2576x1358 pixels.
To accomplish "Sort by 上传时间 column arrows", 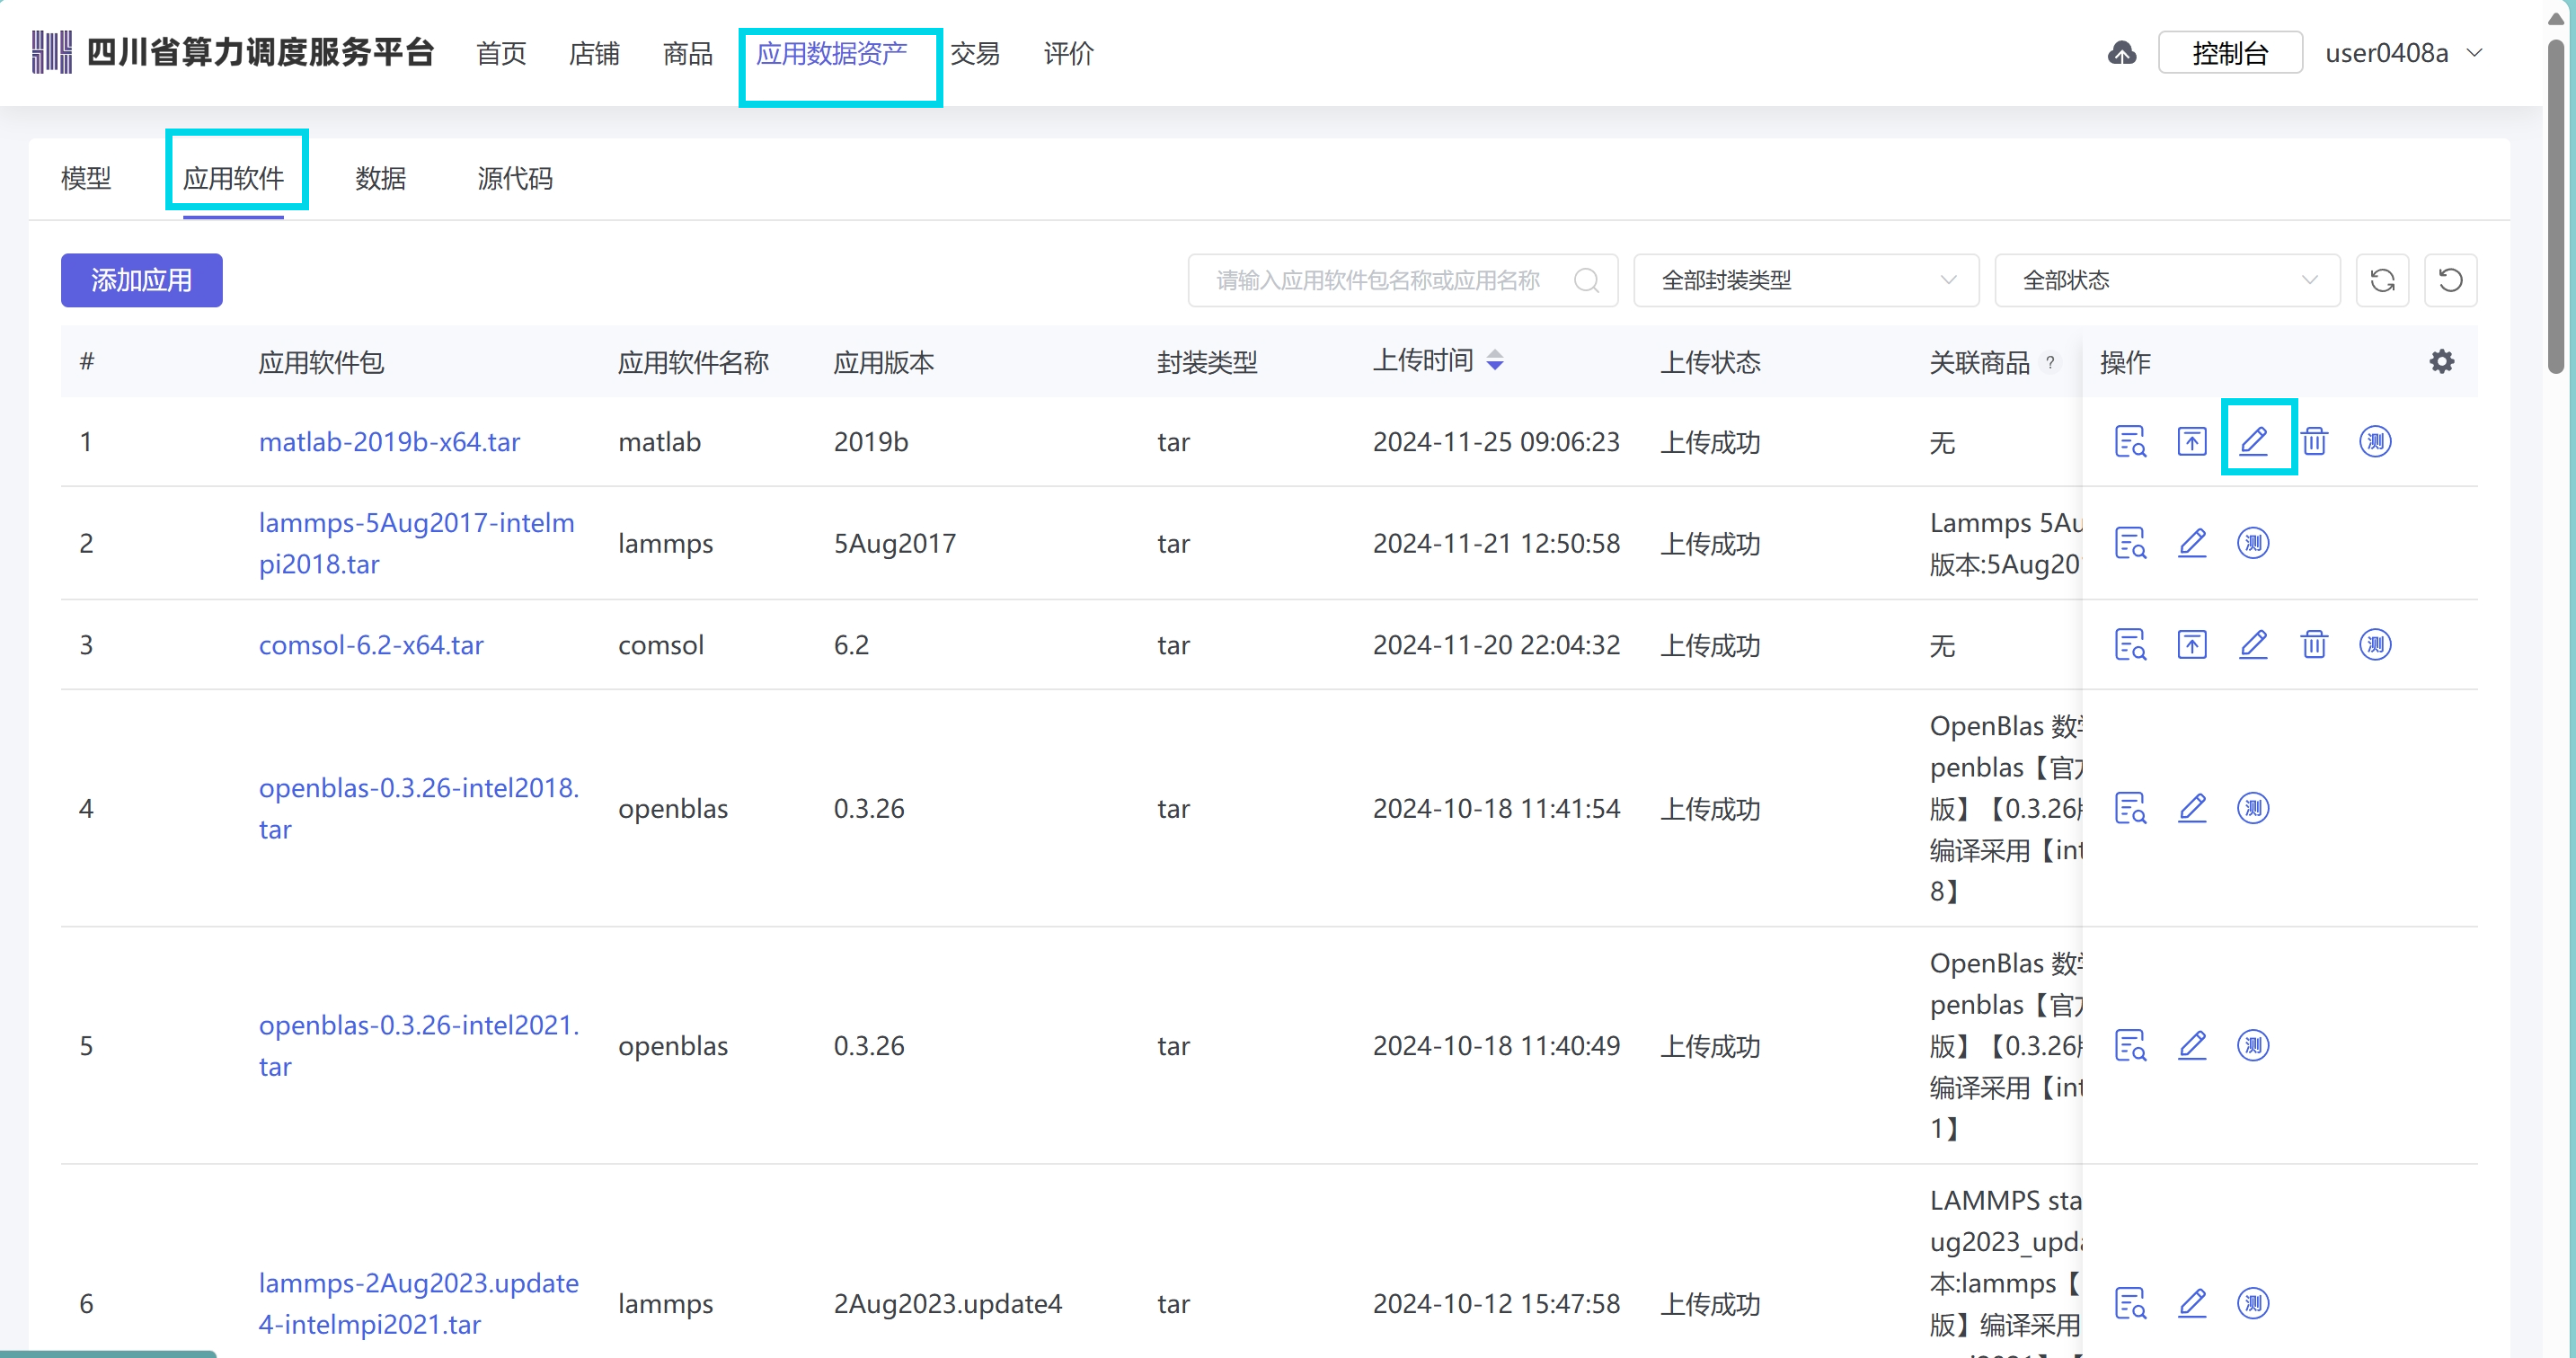I will (x=1495, y=360).
